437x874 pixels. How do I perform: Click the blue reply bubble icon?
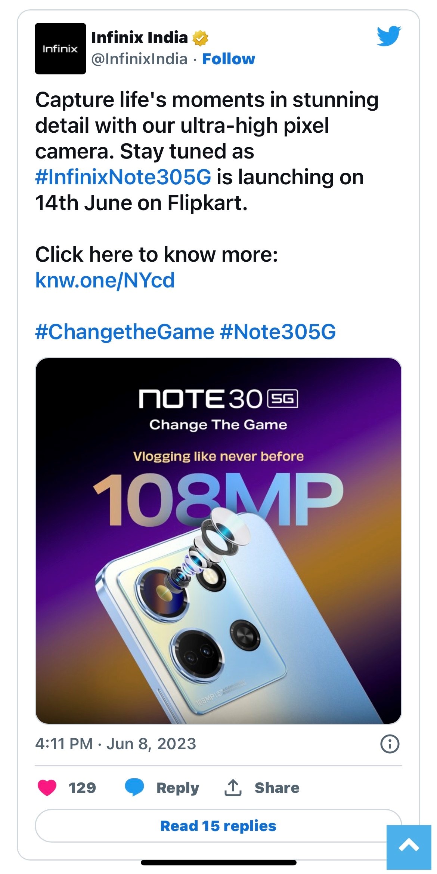[134, 787]
